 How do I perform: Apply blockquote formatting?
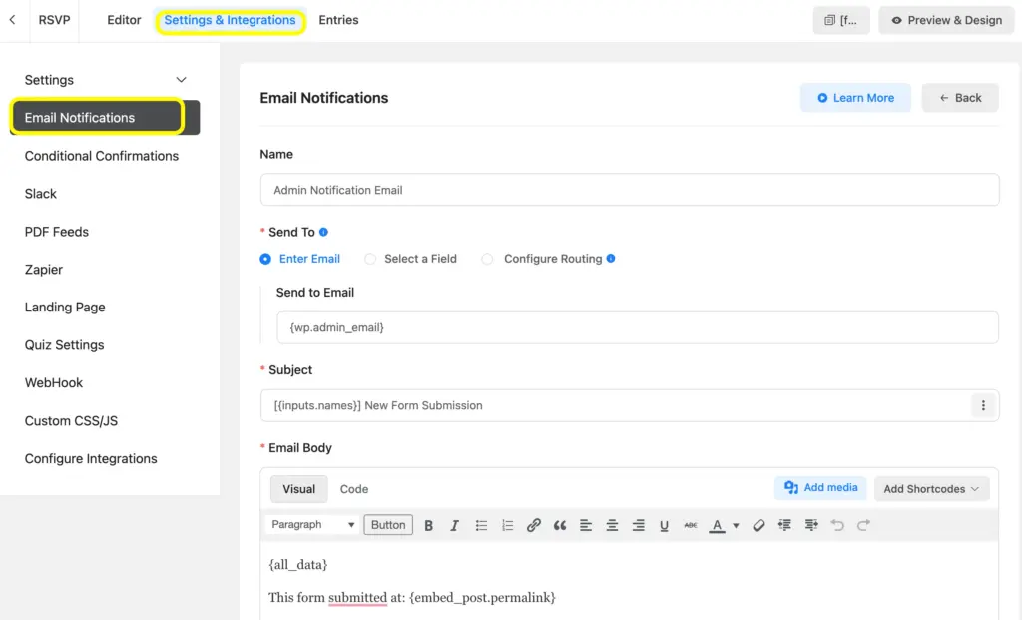(x=559, y=524)
